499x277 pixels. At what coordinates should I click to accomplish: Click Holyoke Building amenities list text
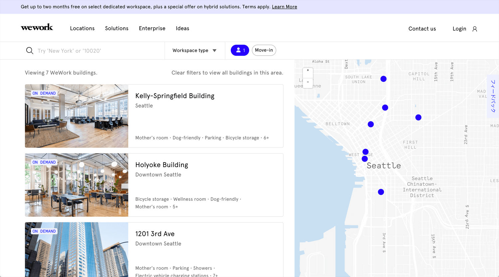click(x=188, y=203)
